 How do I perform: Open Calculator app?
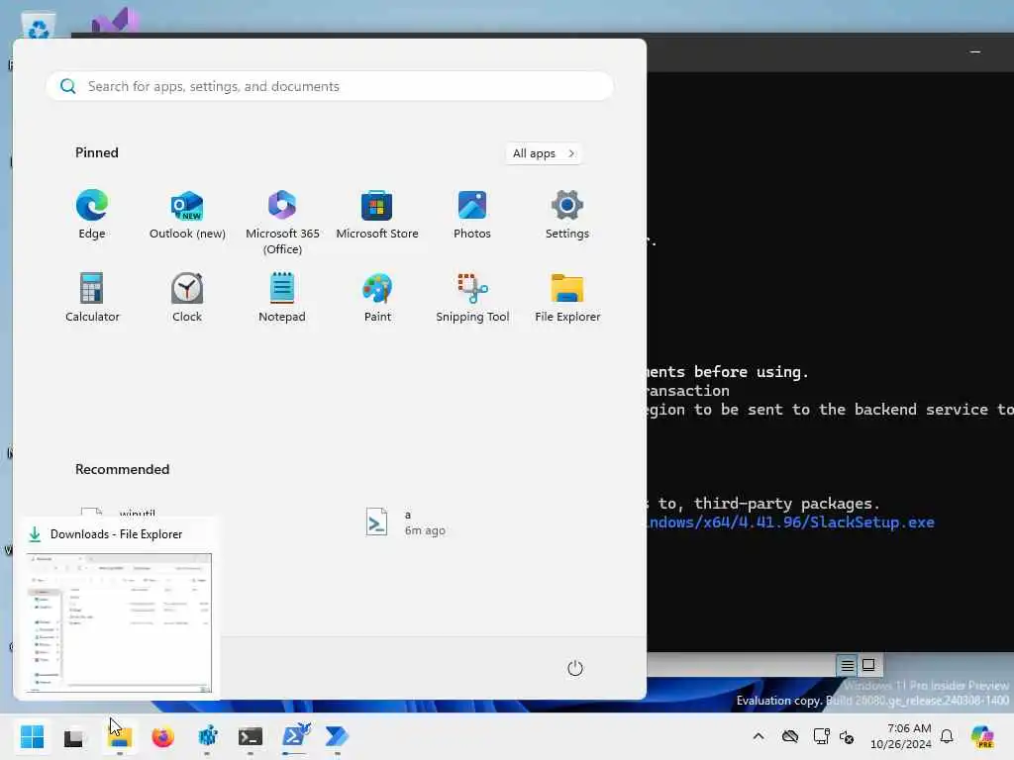(92, 297)
